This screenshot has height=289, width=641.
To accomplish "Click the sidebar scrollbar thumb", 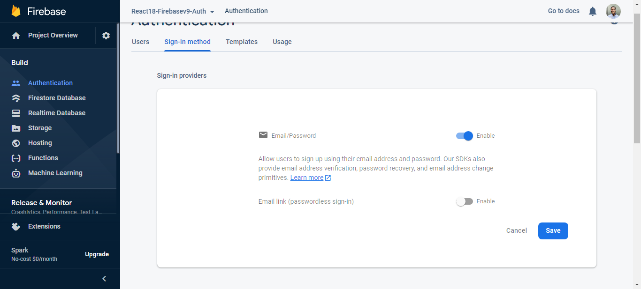I will click(x=118, y=89).
